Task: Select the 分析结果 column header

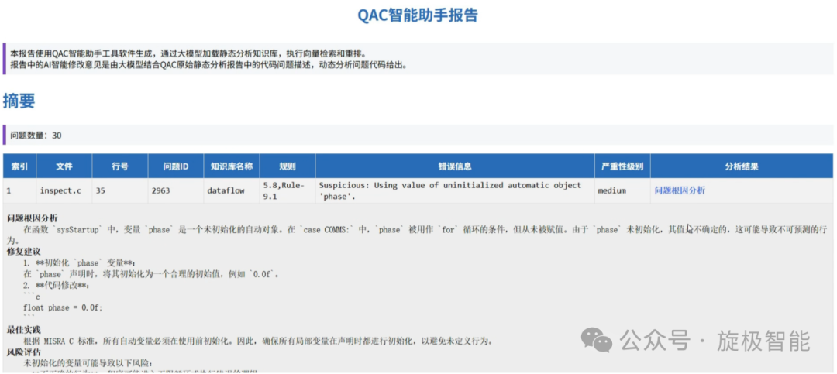Action: coord(742,166)
